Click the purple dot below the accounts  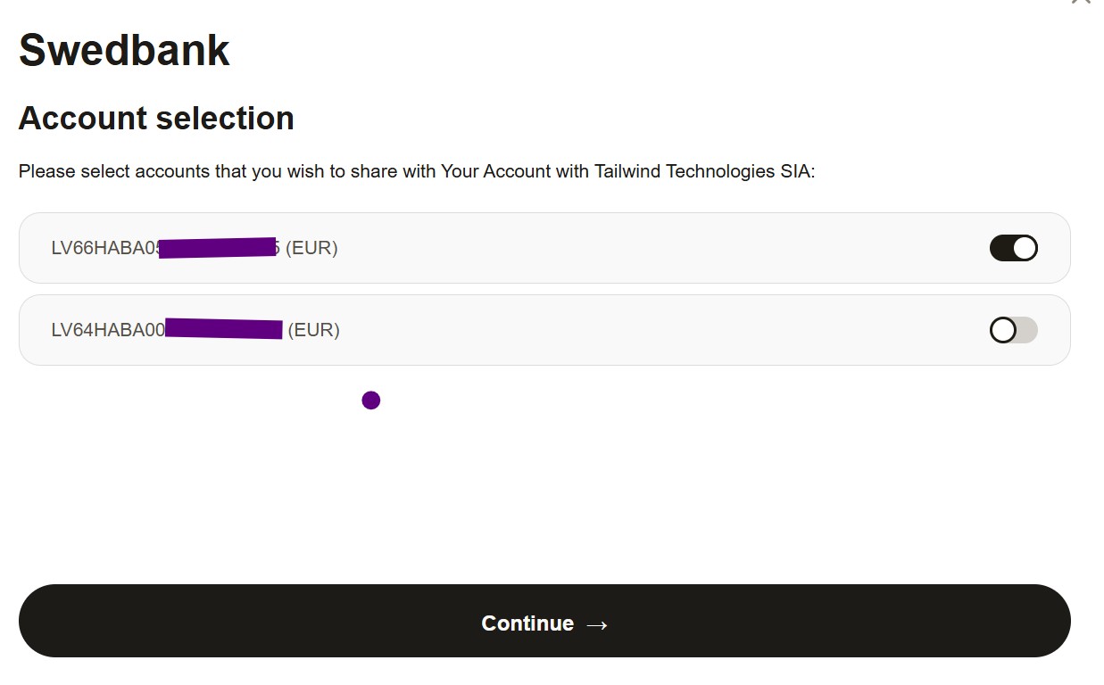371,400
